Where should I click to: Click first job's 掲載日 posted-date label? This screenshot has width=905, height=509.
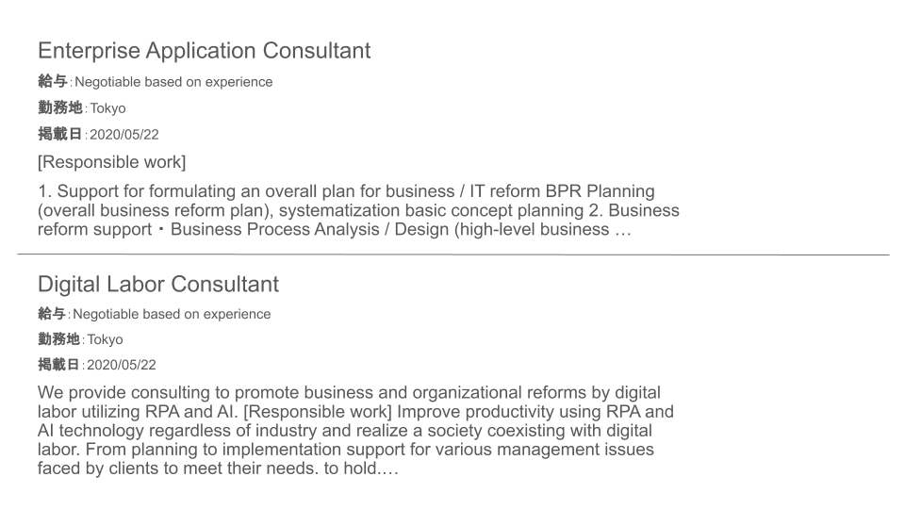[x=60, y=134]
